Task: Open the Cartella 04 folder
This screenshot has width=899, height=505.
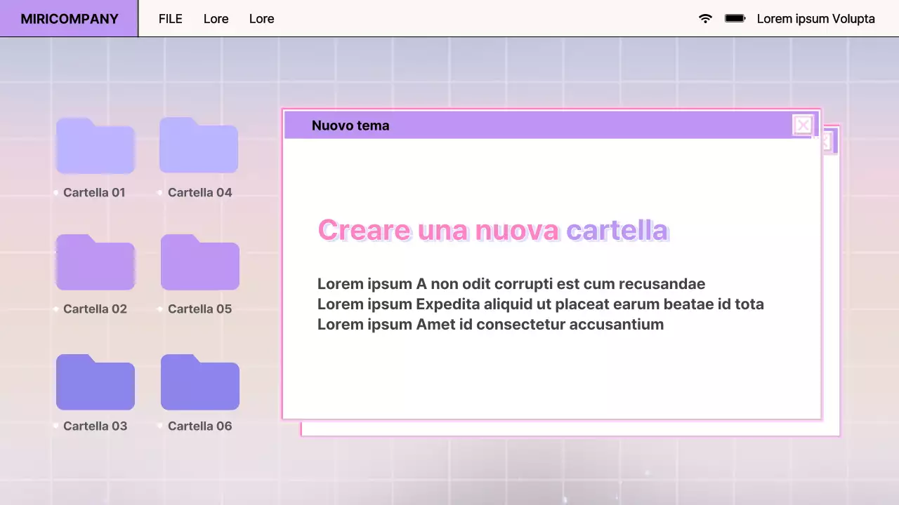Action: (199, 145)
